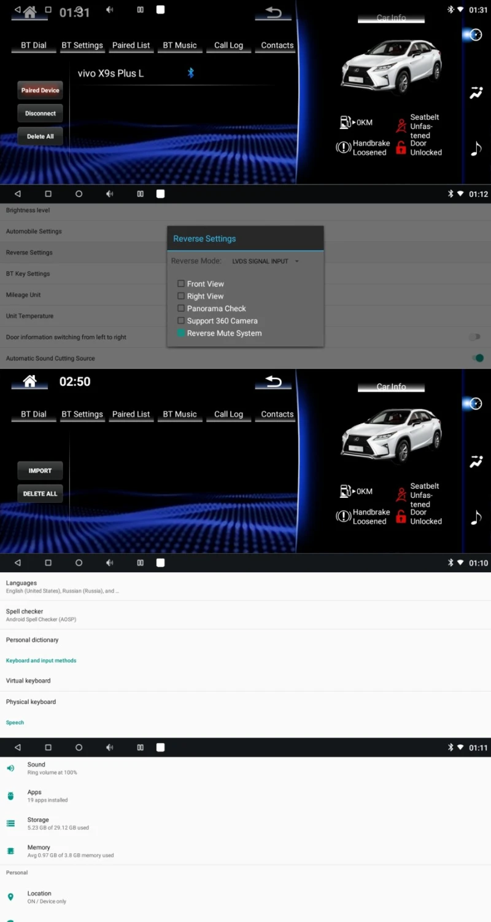Uncheck Reverse Mute System checkbox
Viewport: 491px width, 922px height.
pyautogui.click(x=181, y=333)
